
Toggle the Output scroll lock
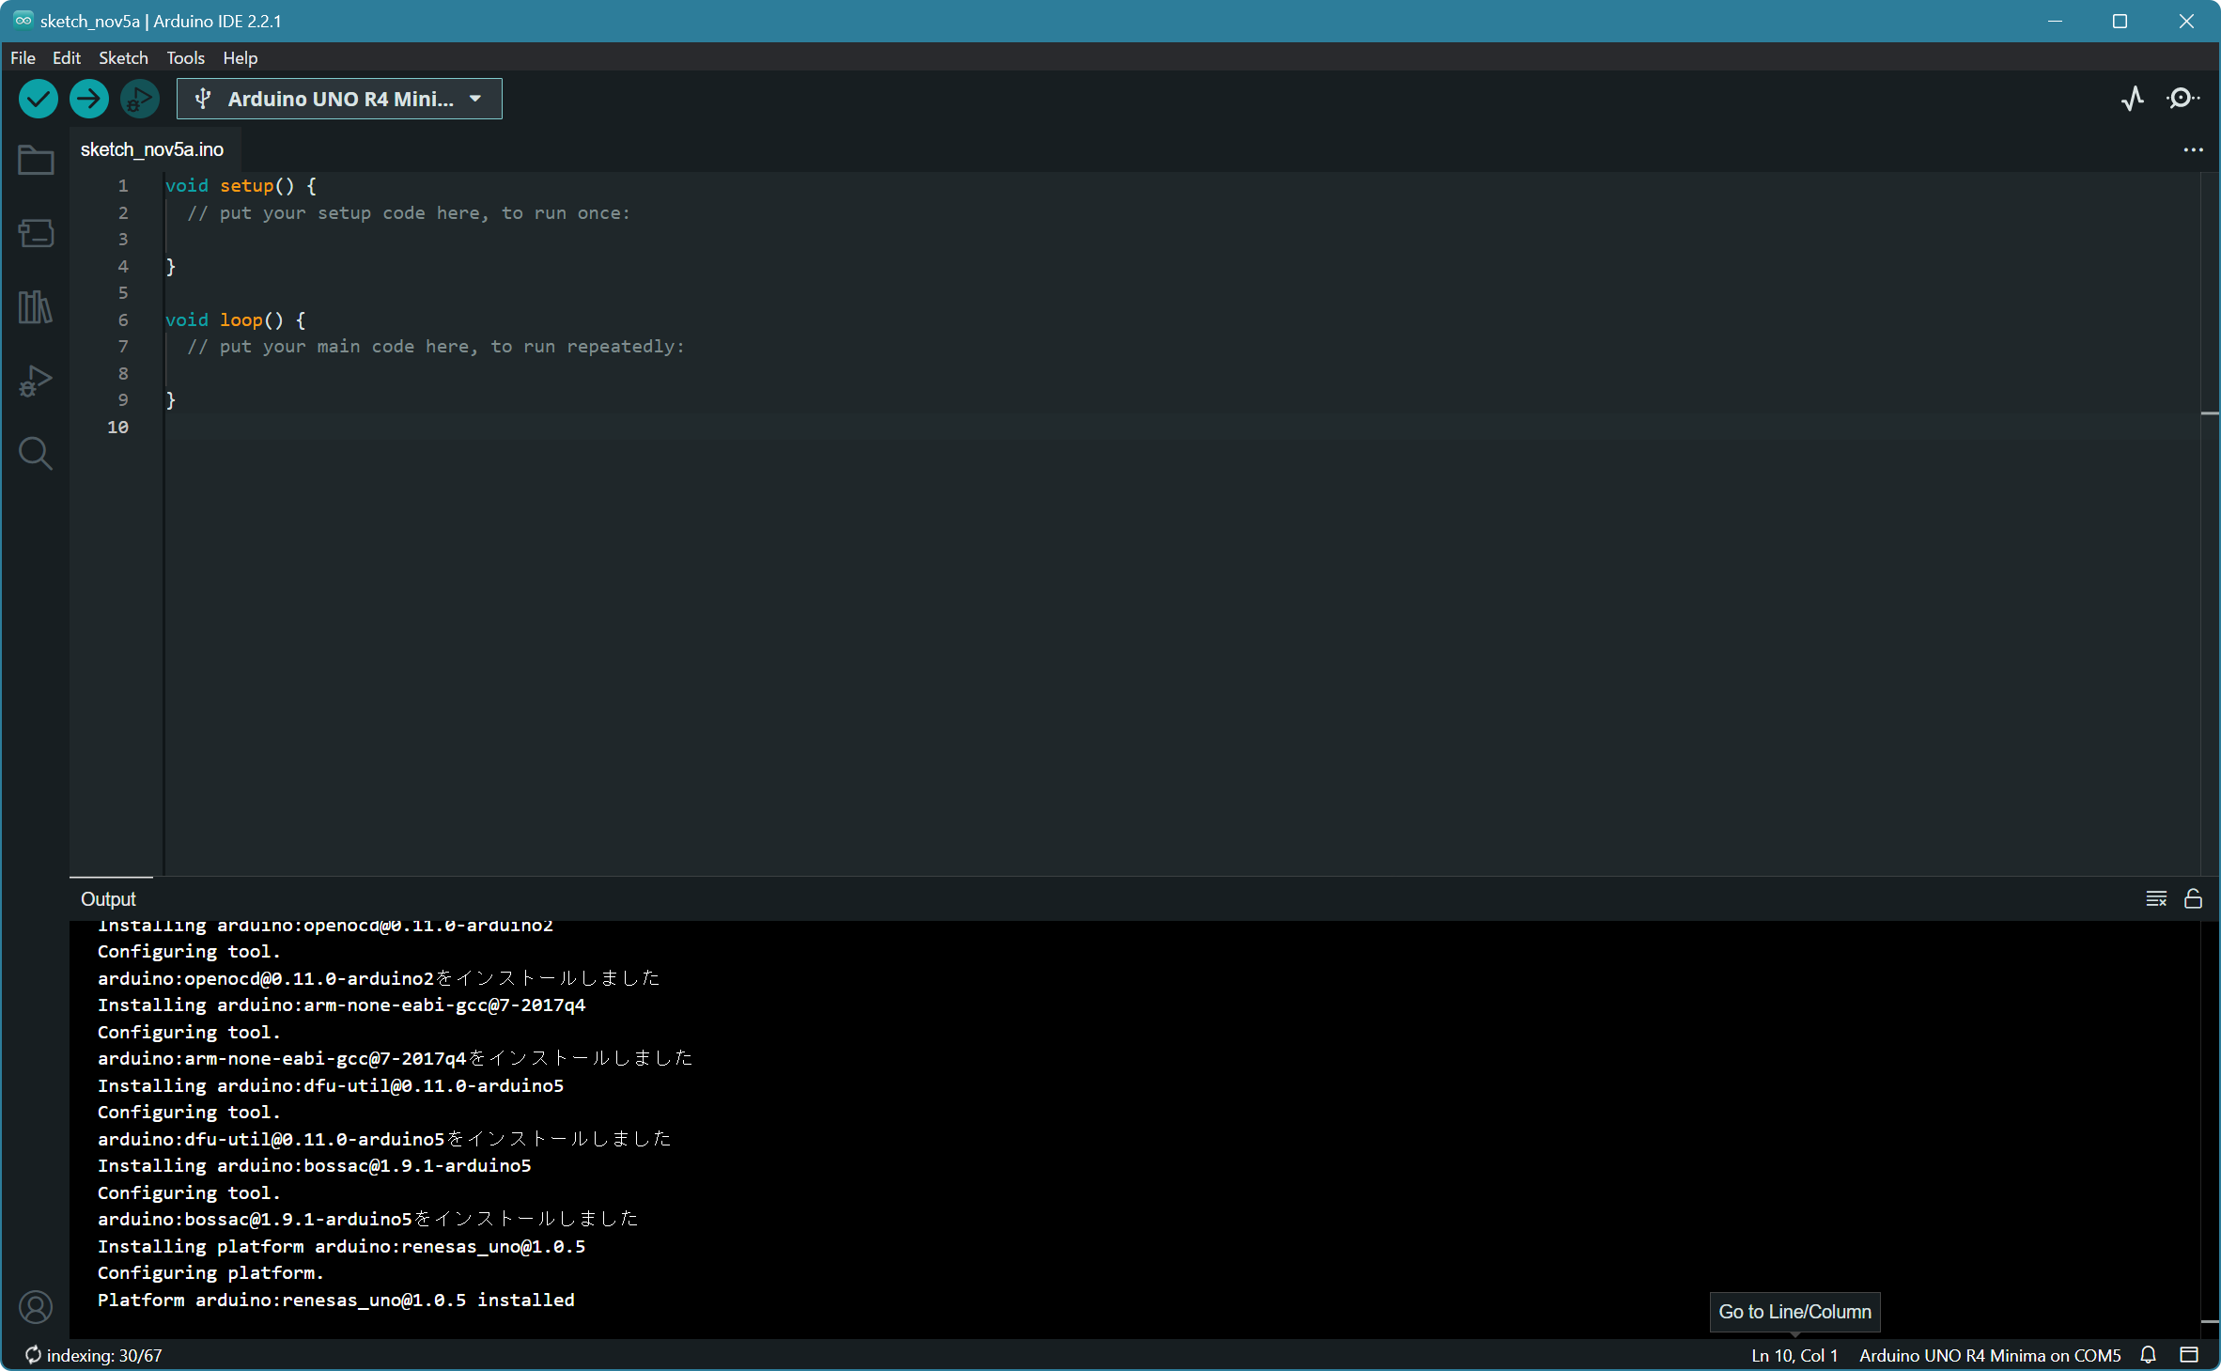coord(2194,899)
